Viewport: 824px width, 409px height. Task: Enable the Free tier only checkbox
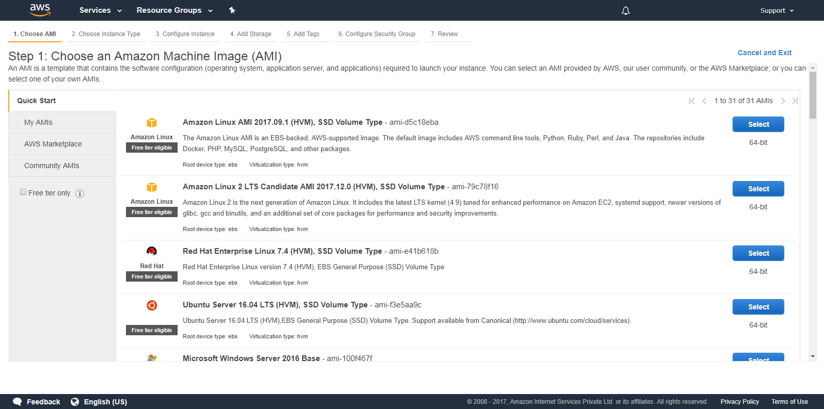(23, 192)
